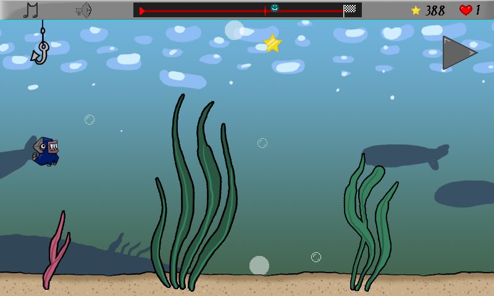This screenshot has height=296, width=494.
Task: Pop the large bubble near the water surface
Action: [x=234, y=30]
